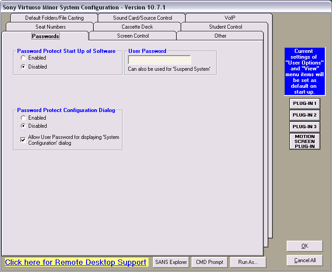The image size is (332, 272).
Task: Switch to the VoIP tab
Action: pyautogui.click(x=230, y=18)
